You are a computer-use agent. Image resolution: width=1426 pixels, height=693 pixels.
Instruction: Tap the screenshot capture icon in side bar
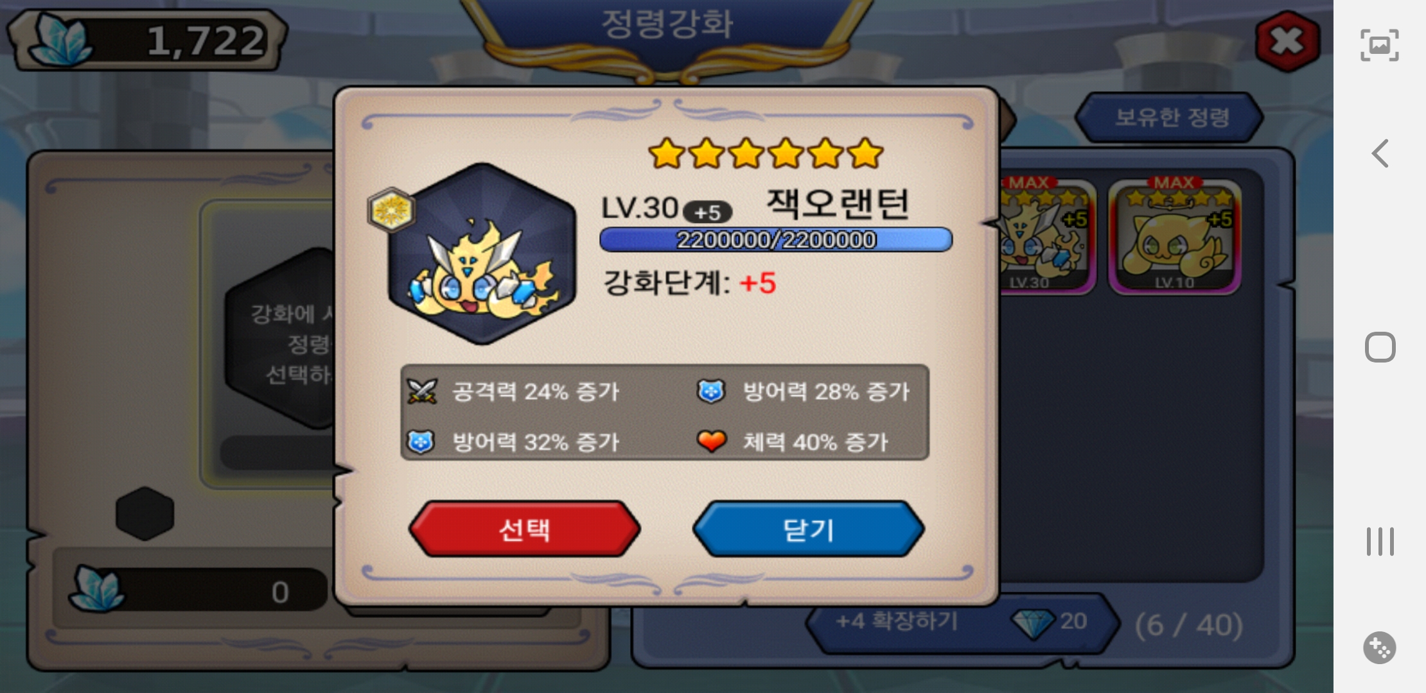coord(1379,45)
